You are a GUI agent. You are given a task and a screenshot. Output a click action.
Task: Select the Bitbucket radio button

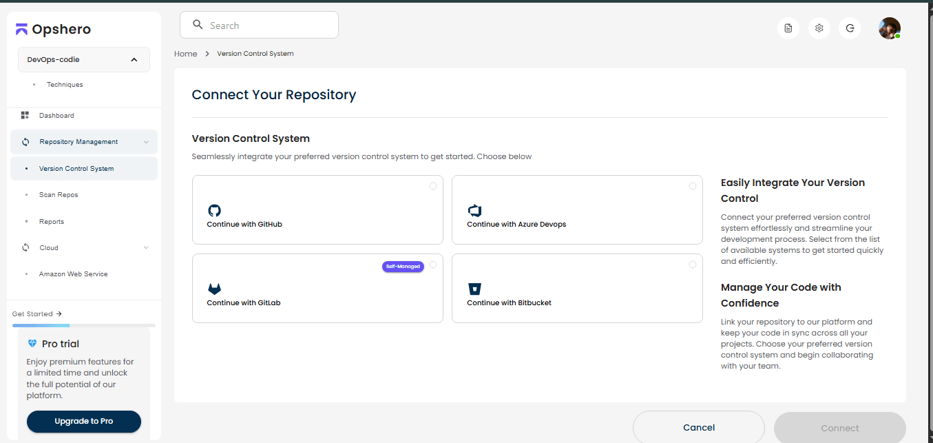tap(693, 265)
